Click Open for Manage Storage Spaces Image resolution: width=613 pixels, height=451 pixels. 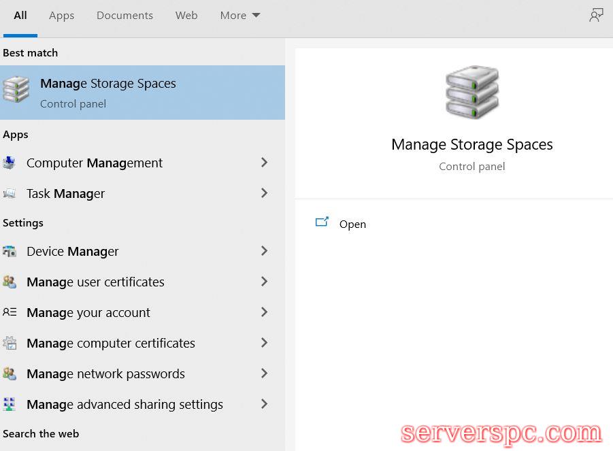point(352,224)
